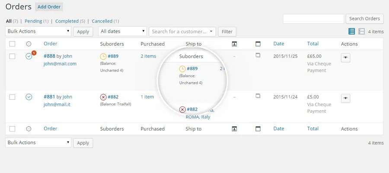Click the ROMA, Italy shipping address
The width and height of the screenshot is (389, 173).
[x=198, y=117]
